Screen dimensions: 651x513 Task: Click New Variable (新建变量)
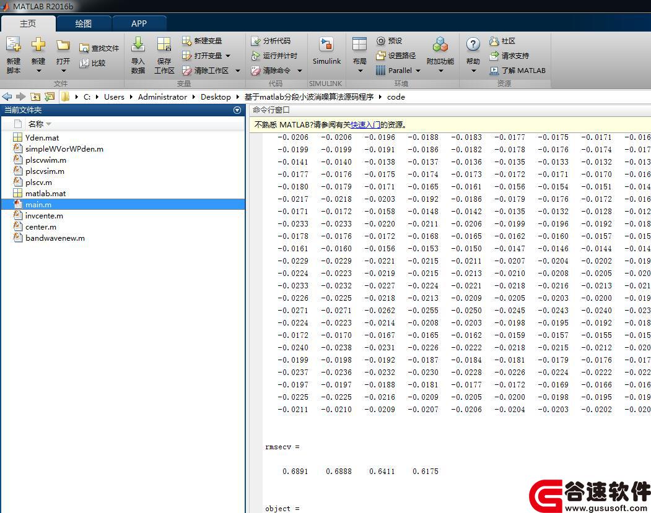click(x=202, y=41)
